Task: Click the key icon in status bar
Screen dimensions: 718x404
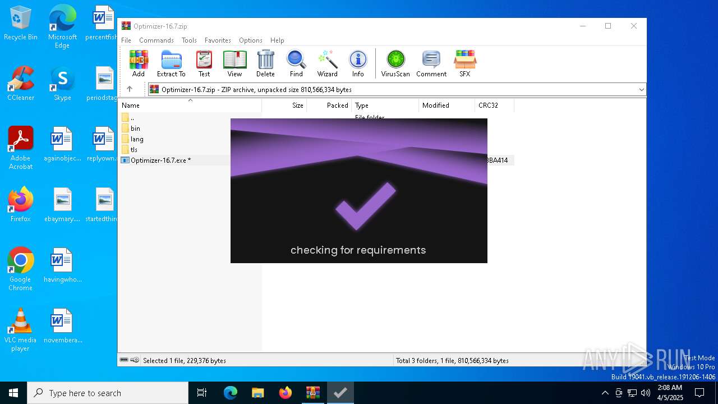Action: tap(135, 360)
